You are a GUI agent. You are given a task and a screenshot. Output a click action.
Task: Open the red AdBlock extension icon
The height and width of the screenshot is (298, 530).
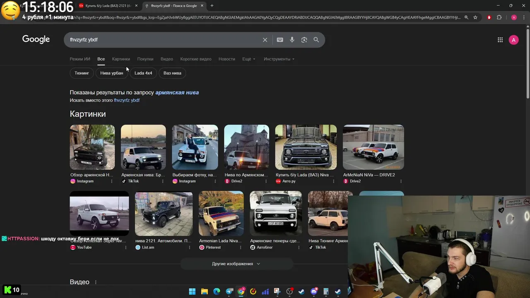489,17
